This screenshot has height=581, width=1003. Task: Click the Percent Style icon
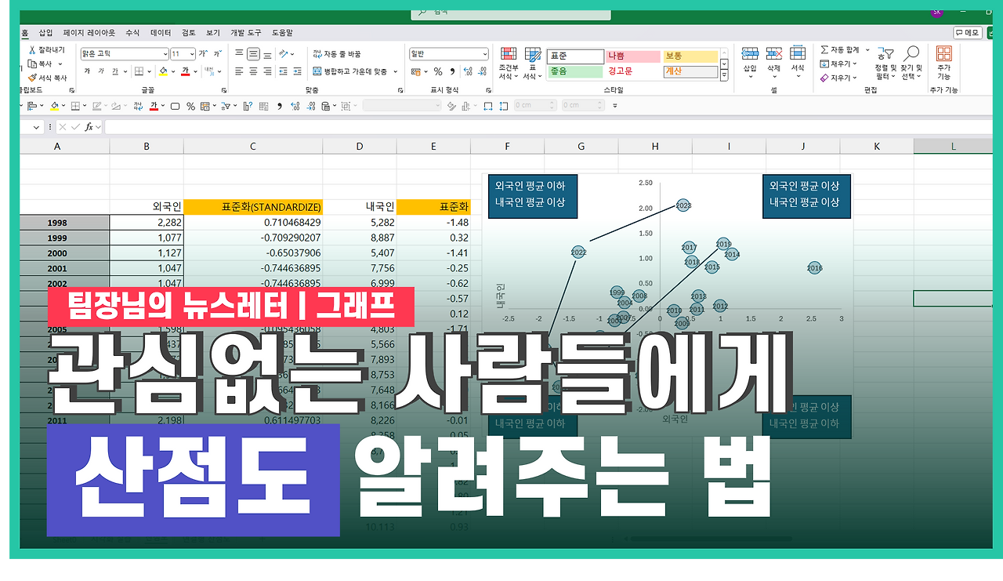pos(438,71)
